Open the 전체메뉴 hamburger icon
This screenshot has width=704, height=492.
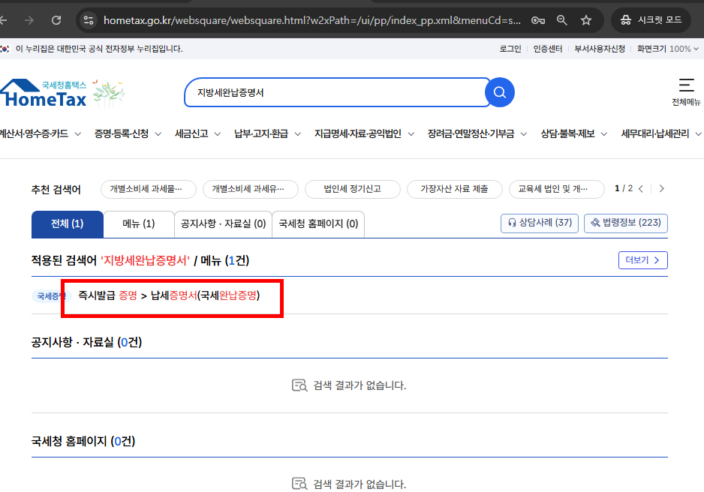click(685, 85)
